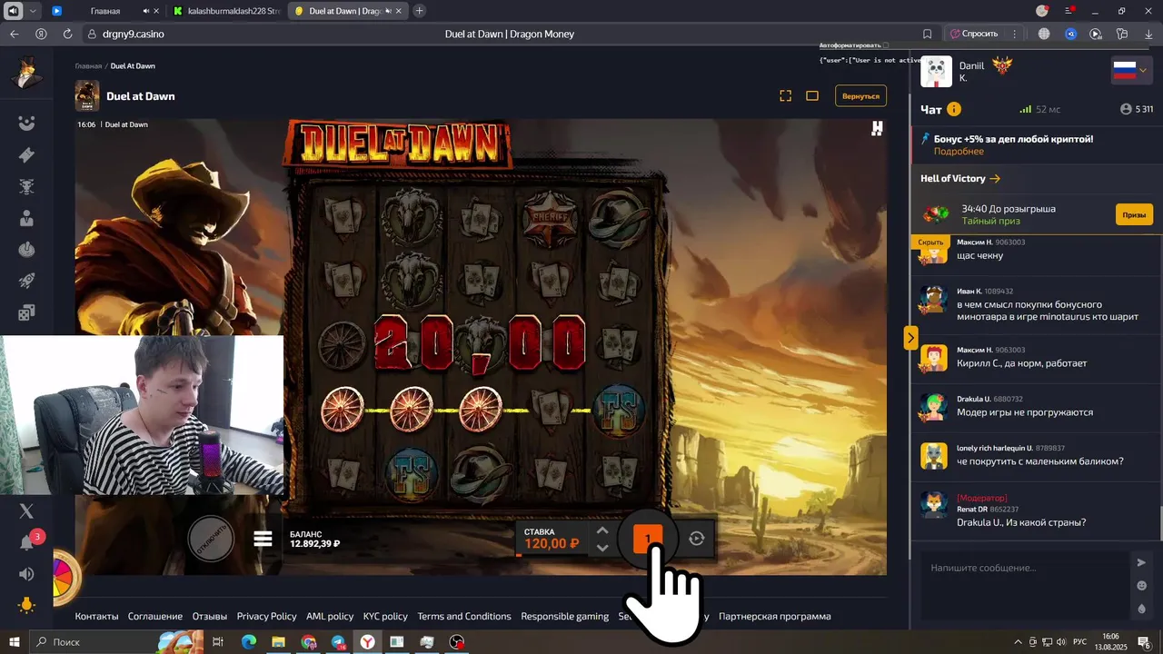Open the Daniil K. profile avatar
Image resolution: width=1163 pixels, height=654 pixels.
[936, 72]
